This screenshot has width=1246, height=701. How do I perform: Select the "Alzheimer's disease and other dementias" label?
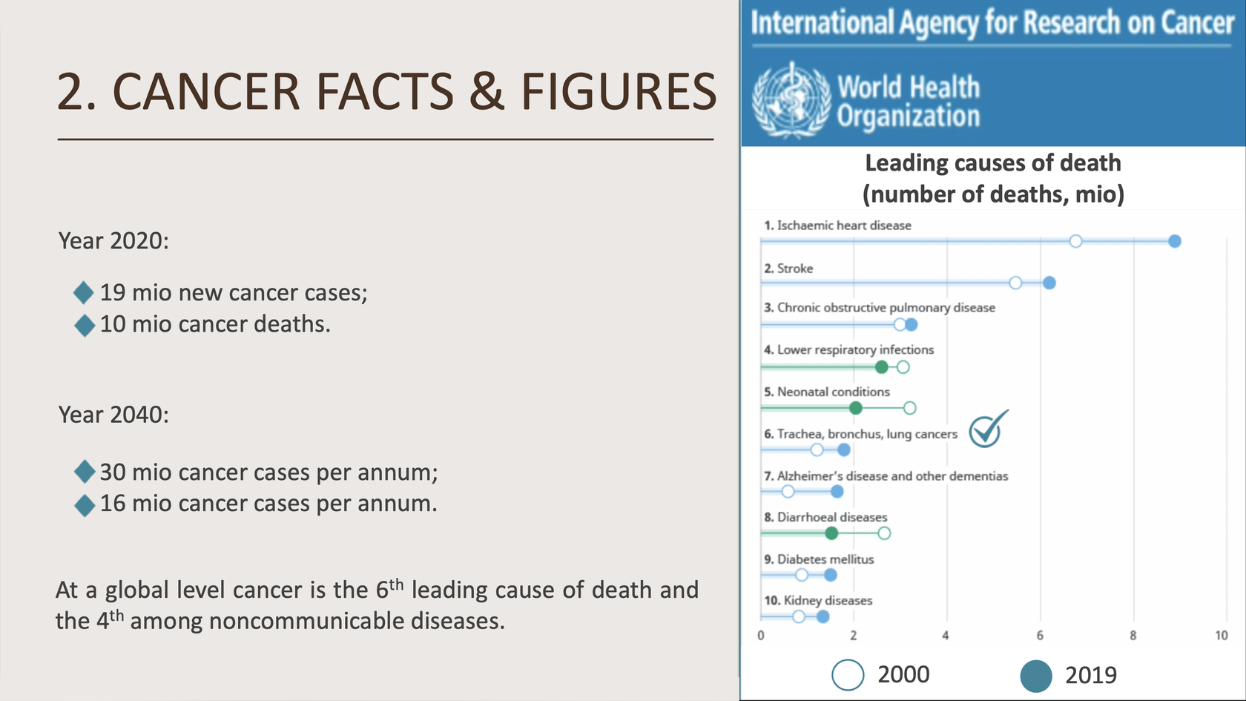click(x=893, y=476)
